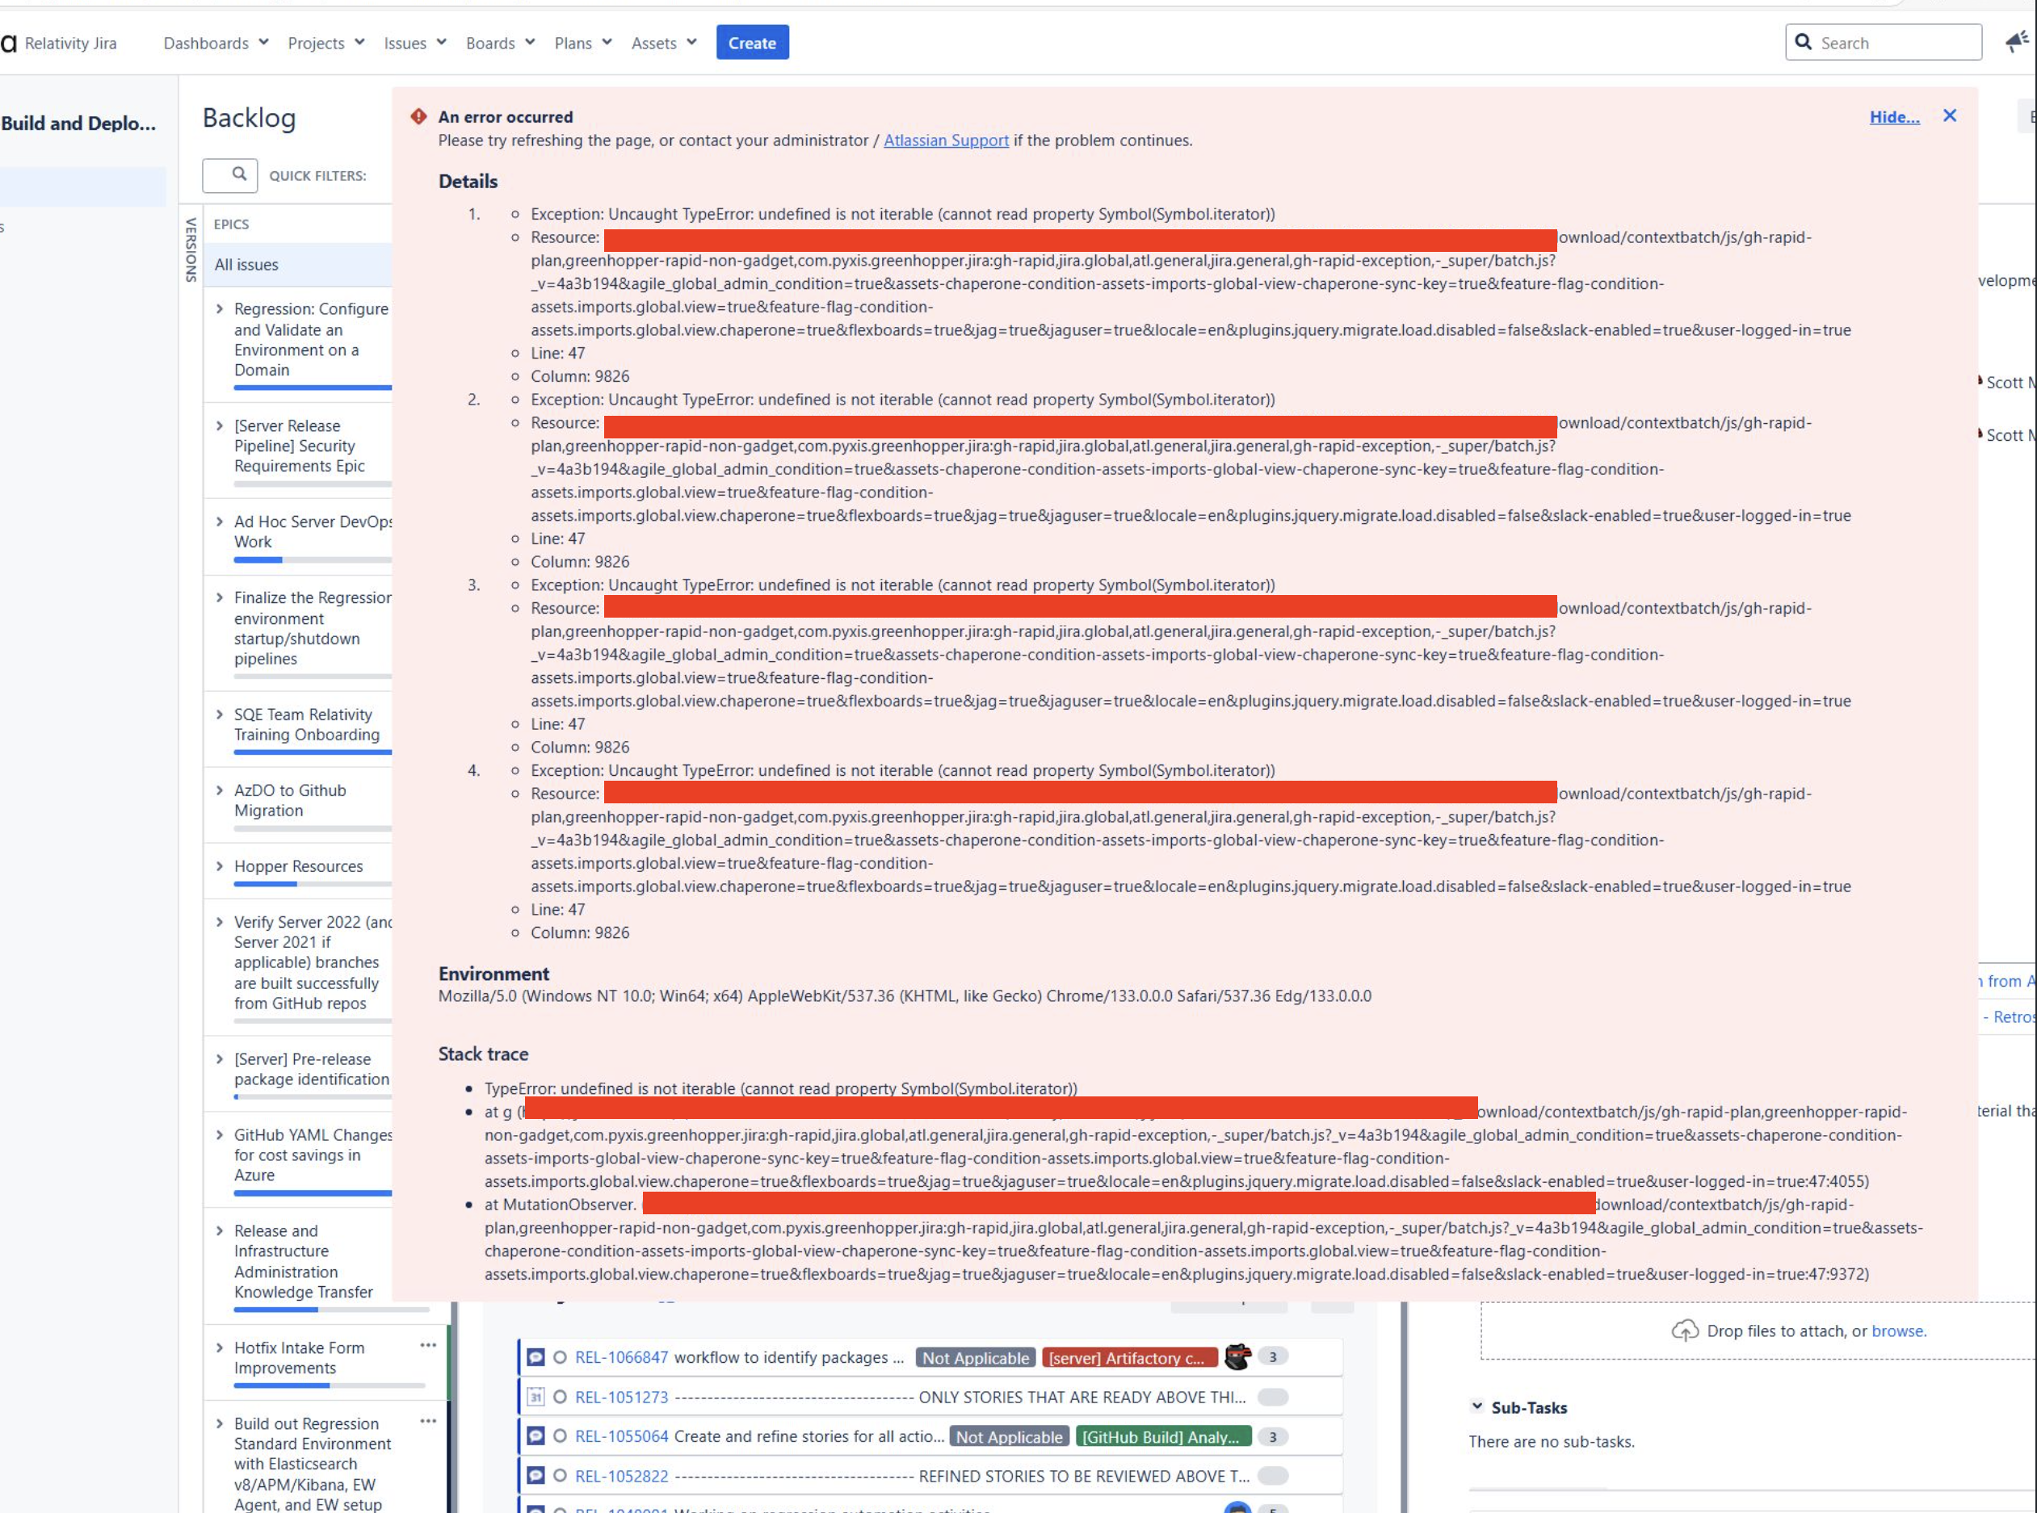Screen dimensions: 2037x1513
Task: Click the backlog search magnifier icon
Action: click(239, 174)
